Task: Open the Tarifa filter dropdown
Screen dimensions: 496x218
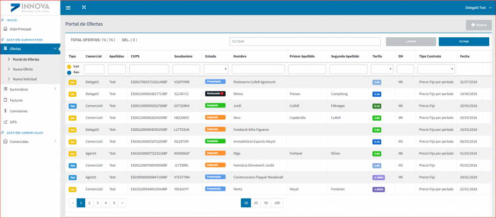Action: [382, 69]
